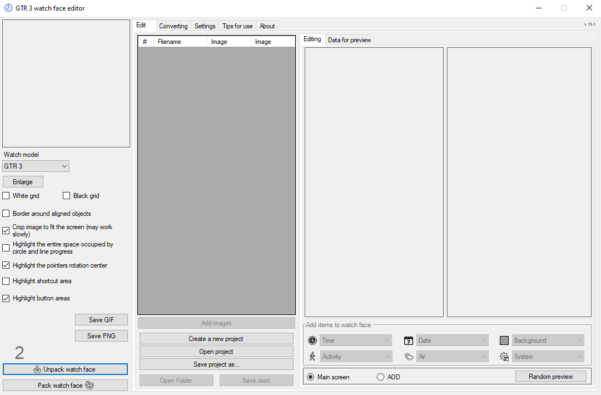Click the Save Json button
601x395 pixels.
pos(256,381)
